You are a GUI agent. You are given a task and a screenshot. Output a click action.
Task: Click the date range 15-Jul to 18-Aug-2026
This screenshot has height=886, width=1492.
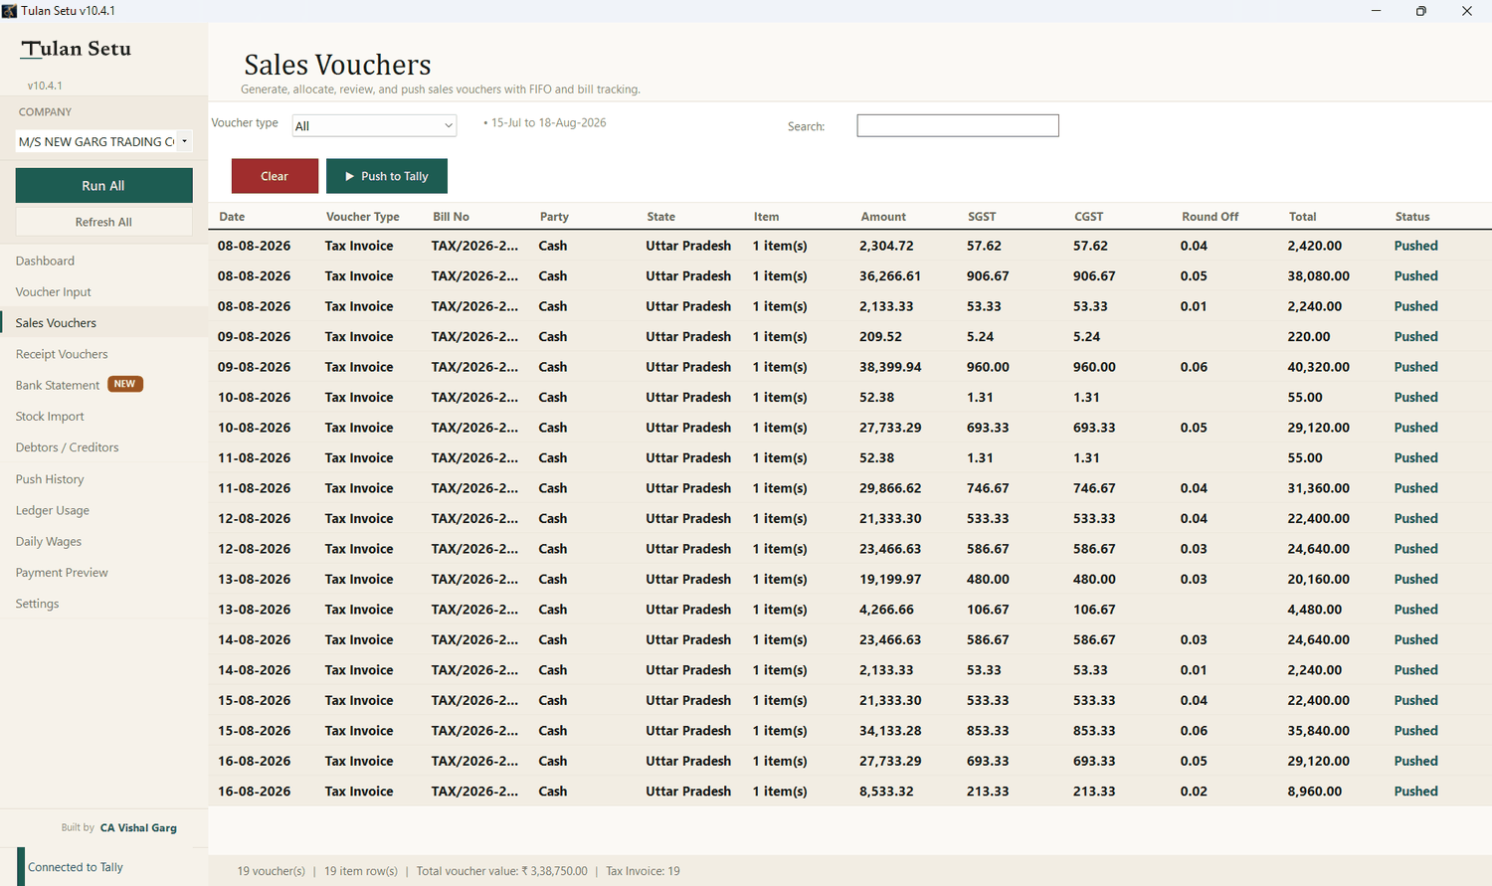pos(548,123)
